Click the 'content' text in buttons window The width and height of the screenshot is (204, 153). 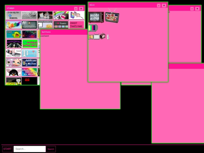pos(45,36)
